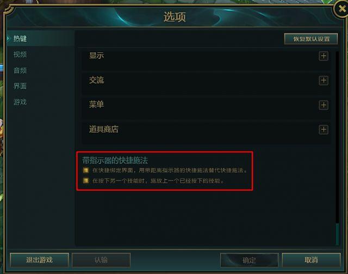The image size is (348, 274).
Task: Click the 退出游戏 button
Action: [x=39, y=260]
